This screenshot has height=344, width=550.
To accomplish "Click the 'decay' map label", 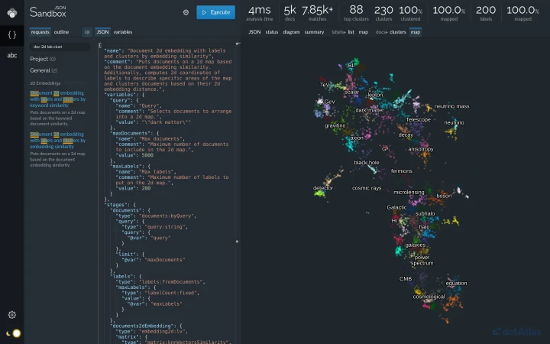I will coord(406,135).
